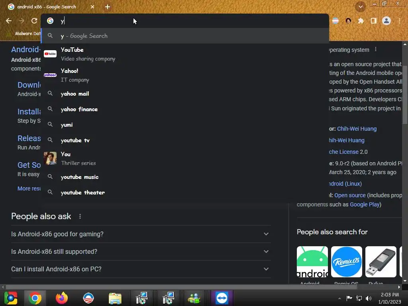Open TeamViewer from the taskbar
This screenshot has width=408, height=306.
tap(222, 298)
